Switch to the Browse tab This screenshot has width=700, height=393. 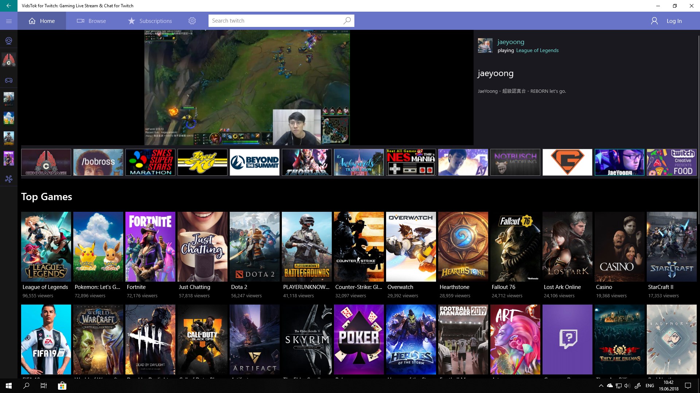(91, 21)
